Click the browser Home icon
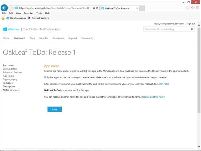Screen dimensions: 201x151 [188, 8]
